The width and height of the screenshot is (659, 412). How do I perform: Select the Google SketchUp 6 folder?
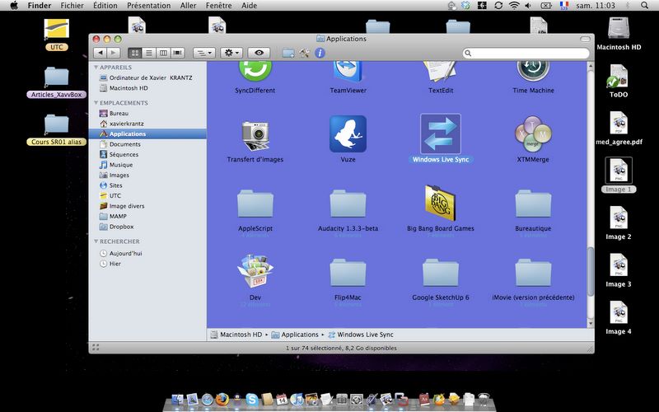click(x=440, y=273)
